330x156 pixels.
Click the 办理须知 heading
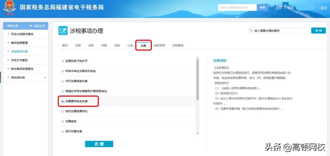point(220,61)
